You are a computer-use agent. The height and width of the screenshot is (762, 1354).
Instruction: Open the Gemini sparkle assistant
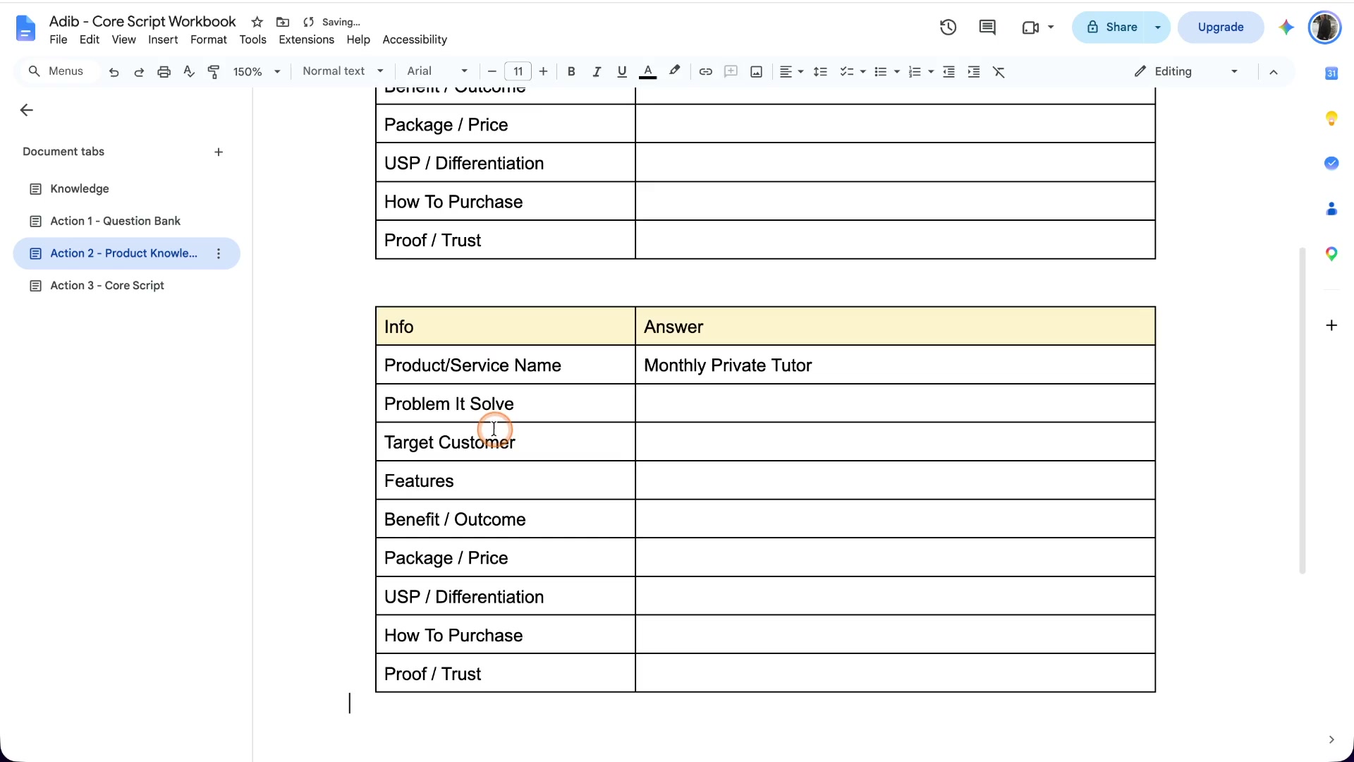pyautogui.click(x=1286, y=27)
